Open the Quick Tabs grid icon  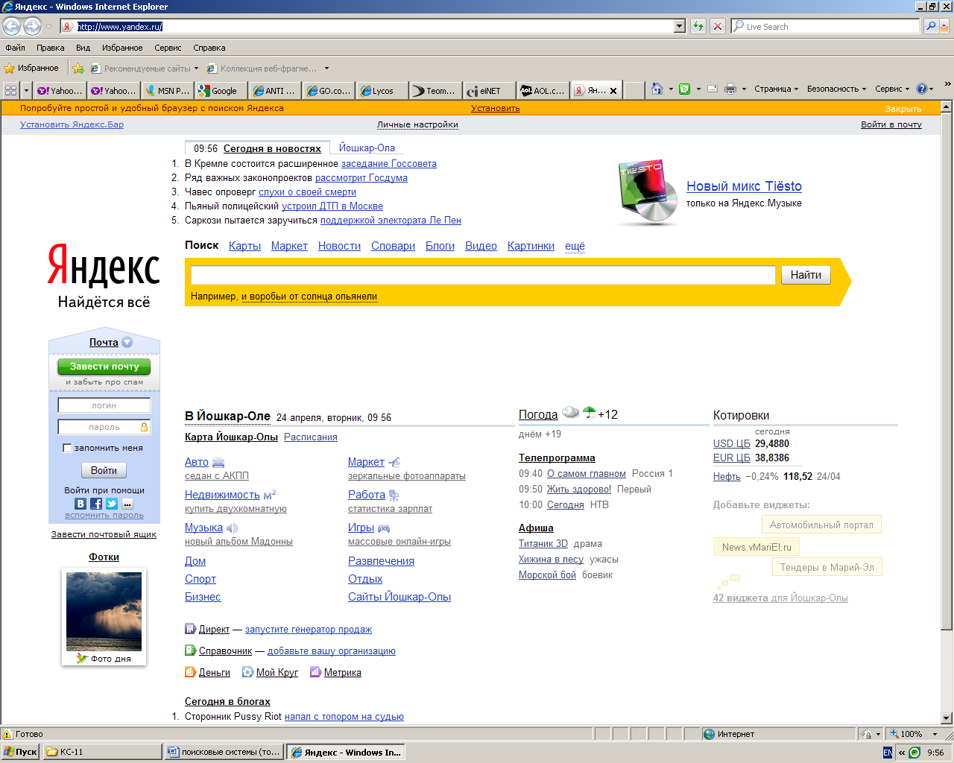coord(10,90)
